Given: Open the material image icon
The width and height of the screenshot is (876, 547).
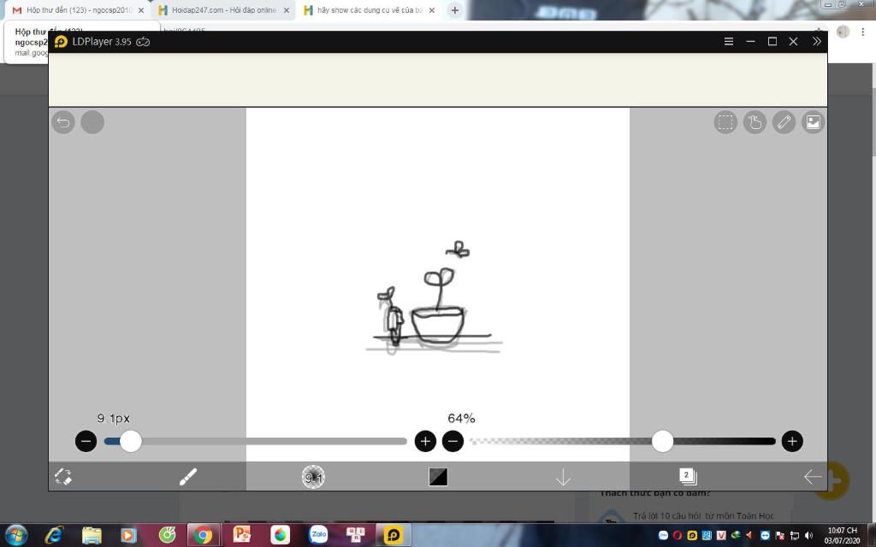Looking at the screenshot, I should (x=814, y=122).
